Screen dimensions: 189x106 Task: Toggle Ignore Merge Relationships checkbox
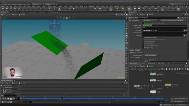(143, 46)
